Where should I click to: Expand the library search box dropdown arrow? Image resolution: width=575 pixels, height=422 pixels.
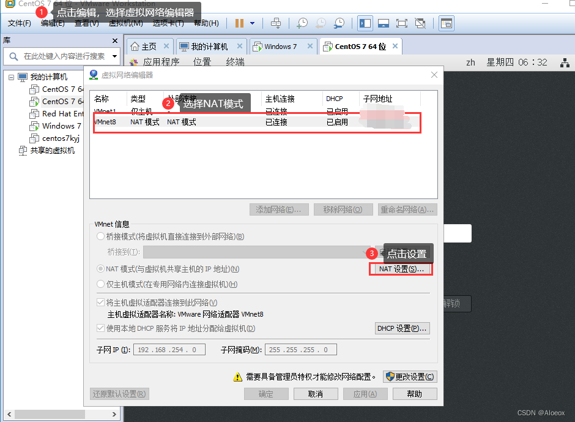(x=115, y=56)
